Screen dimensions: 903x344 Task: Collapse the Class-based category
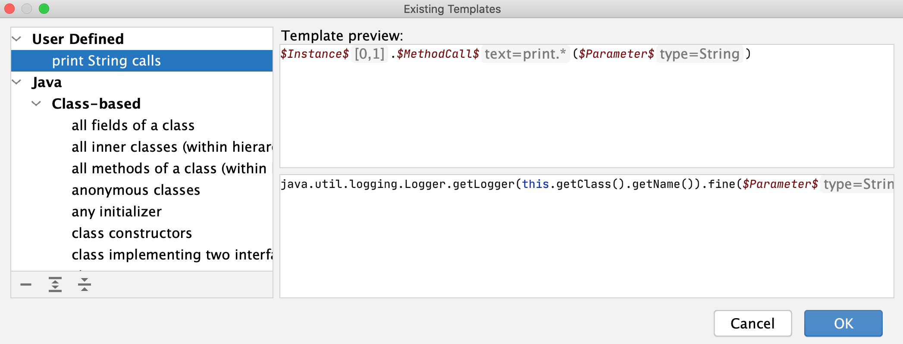(37, 103)
